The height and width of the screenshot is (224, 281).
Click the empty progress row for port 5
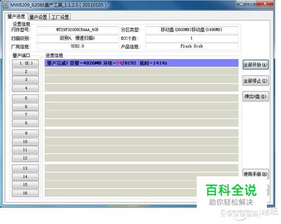pyautogui.click(x=142, y=98)
